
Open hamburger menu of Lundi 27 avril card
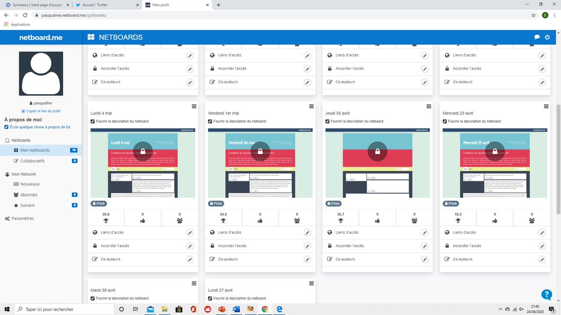(311, 283)
